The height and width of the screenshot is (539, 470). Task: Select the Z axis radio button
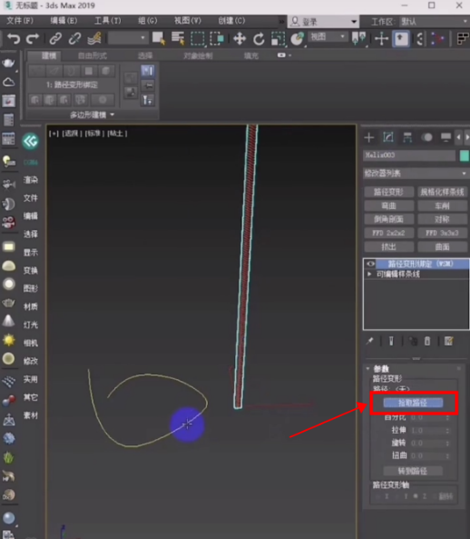(x=416, y=496)
